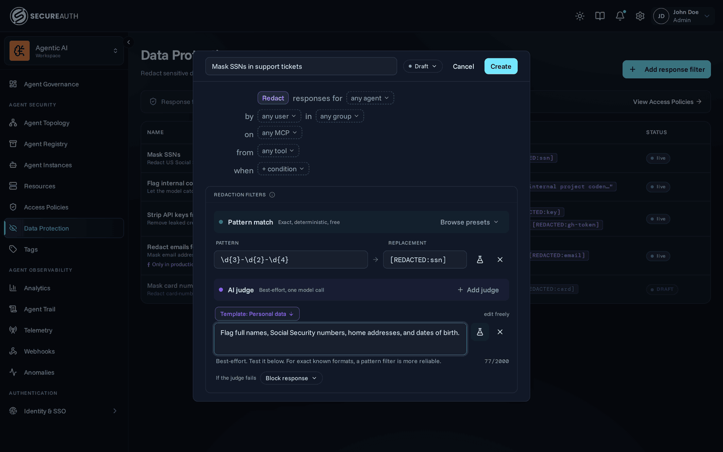This screenshot has height=452, width=723.
Task: Click the AI judge prompt textarea
Action: pos(340,339)
